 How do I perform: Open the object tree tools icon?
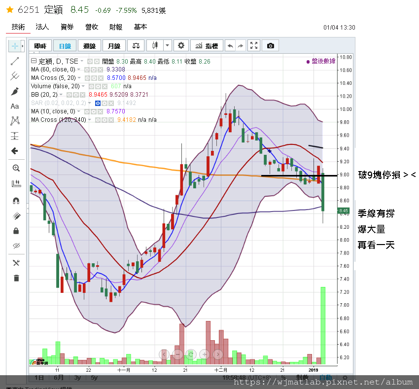pos(16,263)
